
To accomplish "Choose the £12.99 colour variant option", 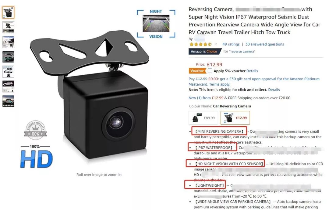I will point(235,118).
